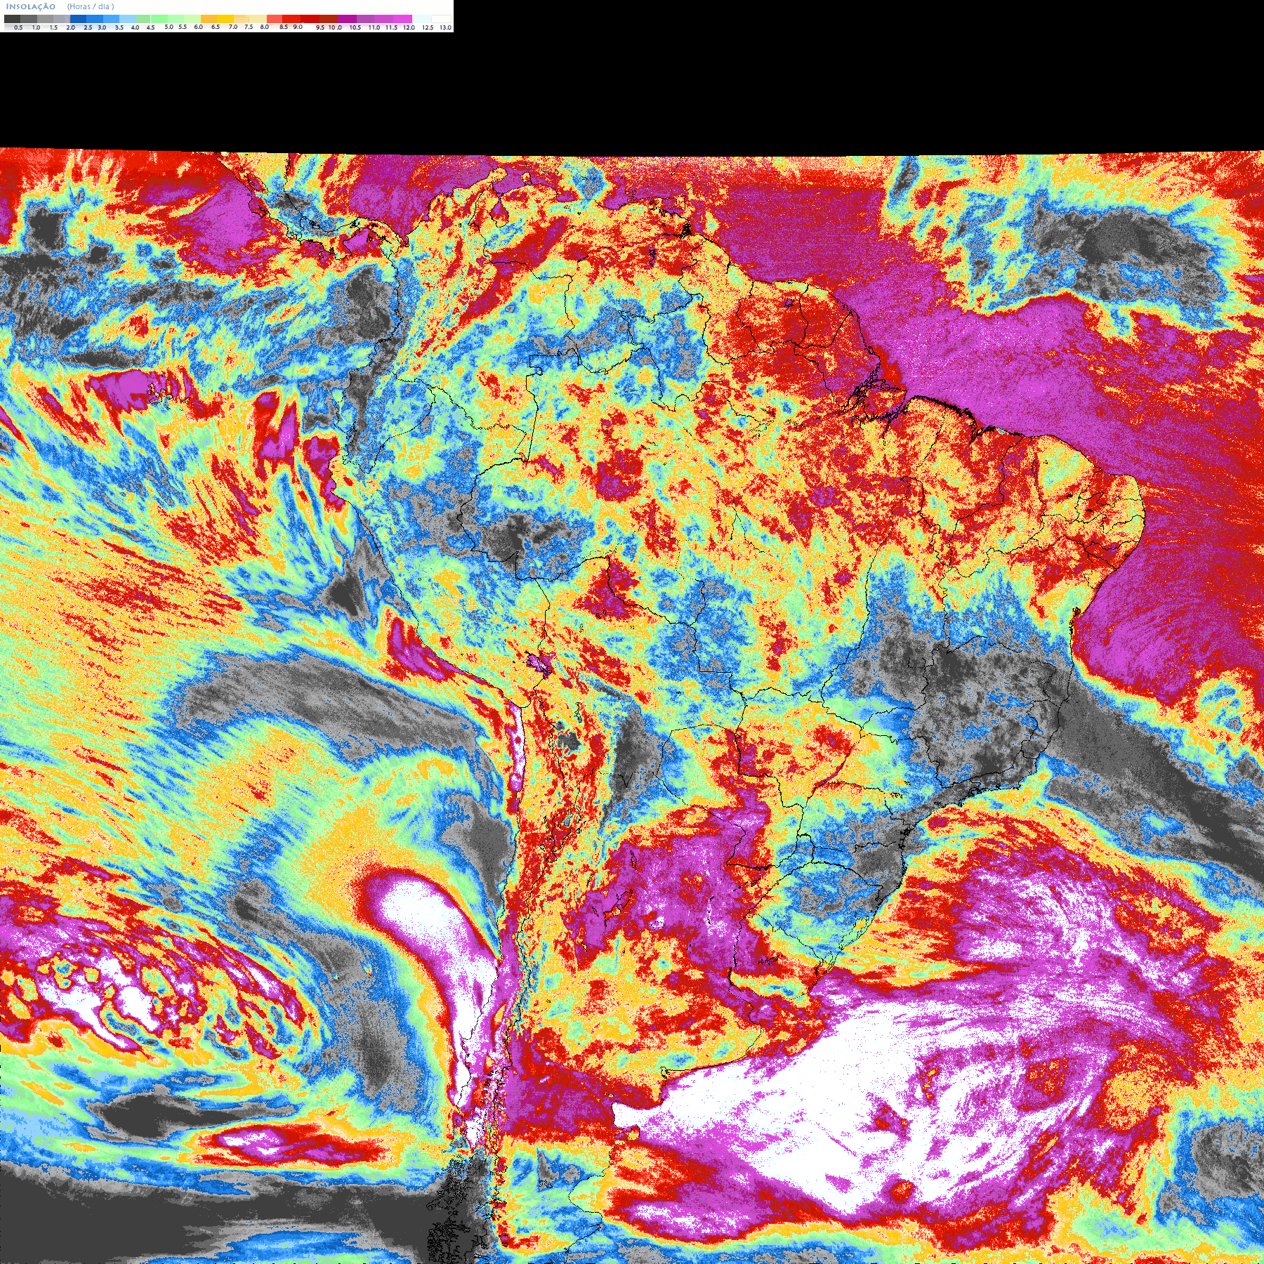Select the purple 10.0 legend swatch
Screen dimensions: 1264x1264
click(x=347, y=19)
